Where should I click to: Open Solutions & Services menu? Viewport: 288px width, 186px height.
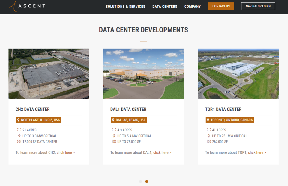[125, 7]
